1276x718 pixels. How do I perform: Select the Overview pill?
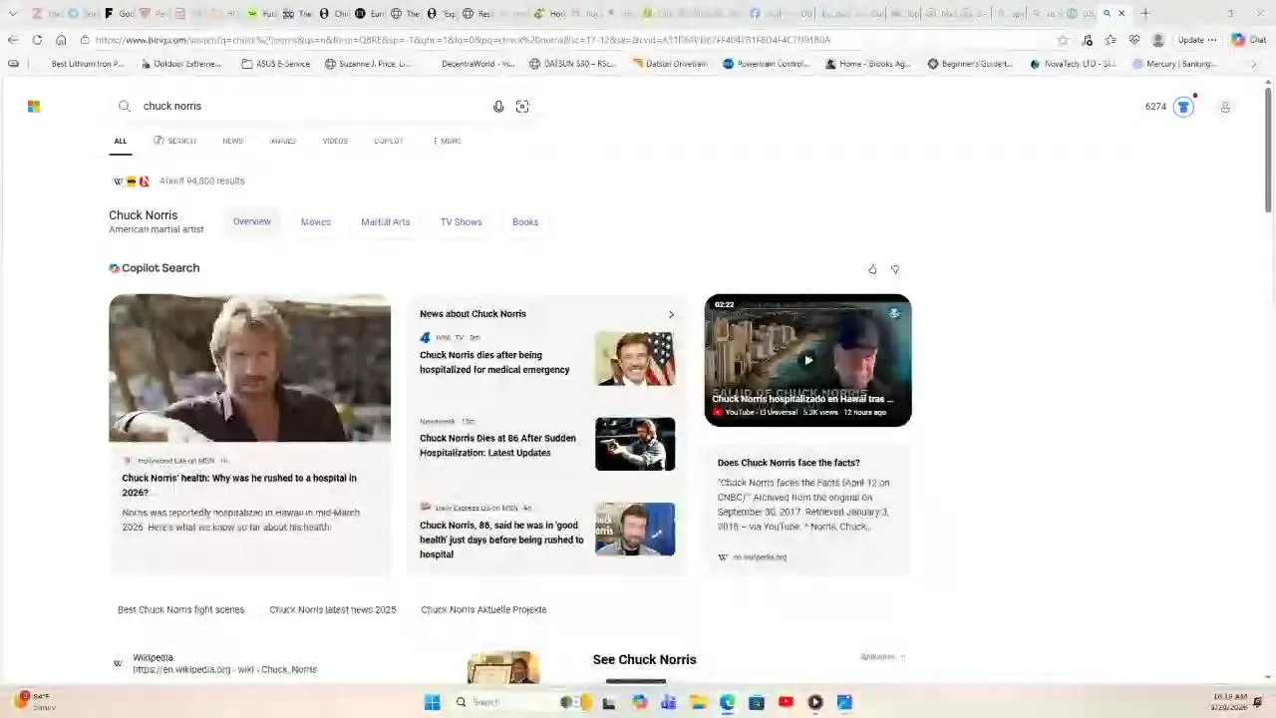pos(252,221)
